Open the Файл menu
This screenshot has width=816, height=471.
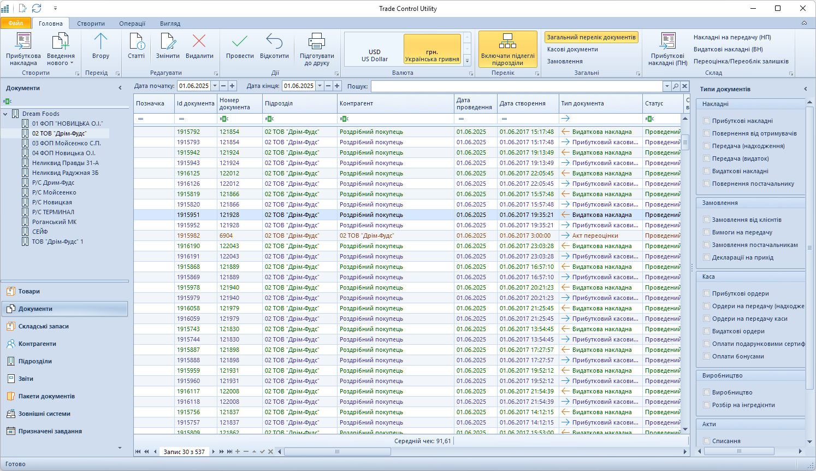pos(16,23)
